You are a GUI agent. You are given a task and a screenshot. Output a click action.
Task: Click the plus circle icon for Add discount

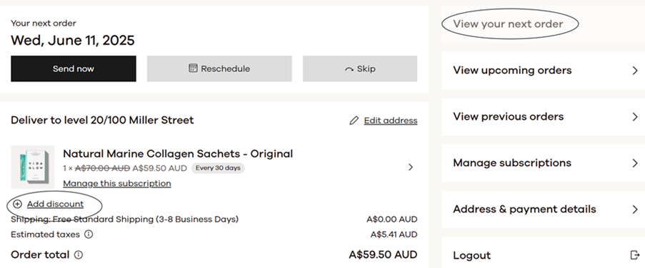coord(18,204)
